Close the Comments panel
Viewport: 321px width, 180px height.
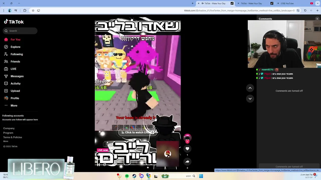tap(317, 19)
